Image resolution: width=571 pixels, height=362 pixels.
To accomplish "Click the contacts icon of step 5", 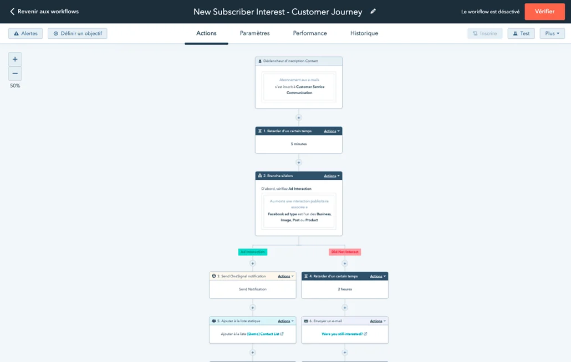I will point(214,321).
